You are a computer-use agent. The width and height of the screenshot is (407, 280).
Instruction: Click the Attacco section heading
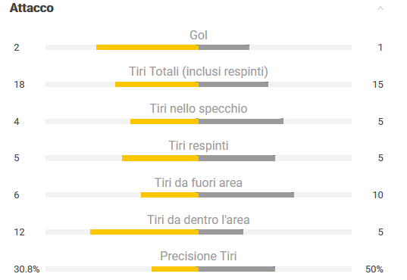[x=32, y=8]
